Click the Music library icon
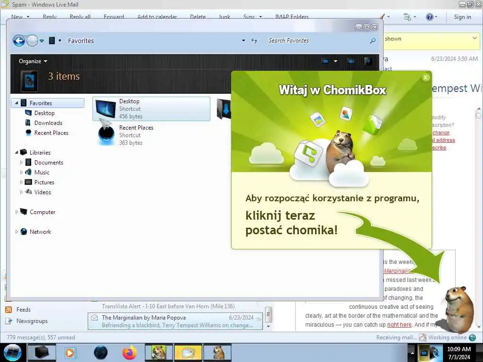This screenshot has height=362, width=483. (28, 172)
